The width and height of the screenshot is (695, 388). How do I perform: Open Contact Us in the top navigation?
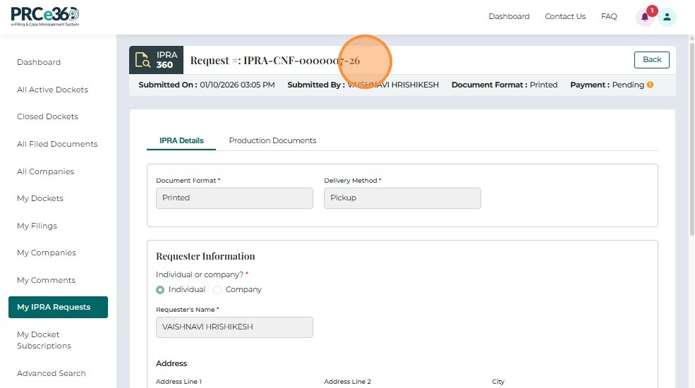click(x=565, y=16)
